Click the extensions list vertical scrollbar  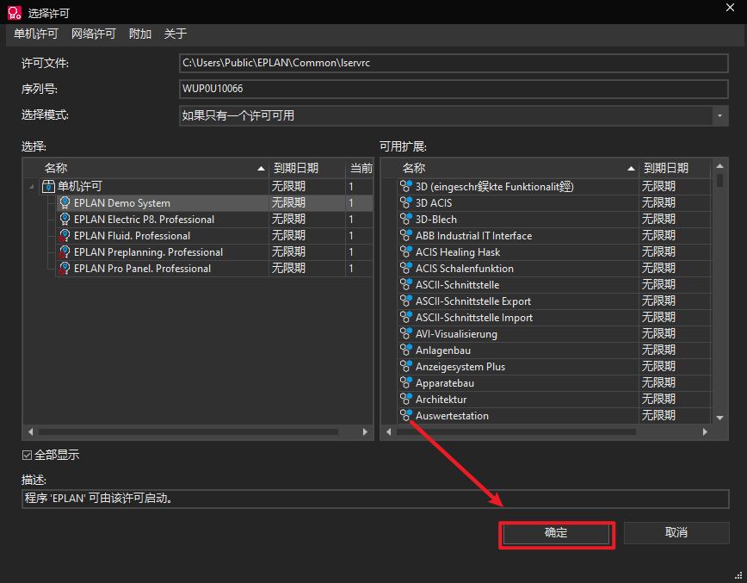coord(720,293)
